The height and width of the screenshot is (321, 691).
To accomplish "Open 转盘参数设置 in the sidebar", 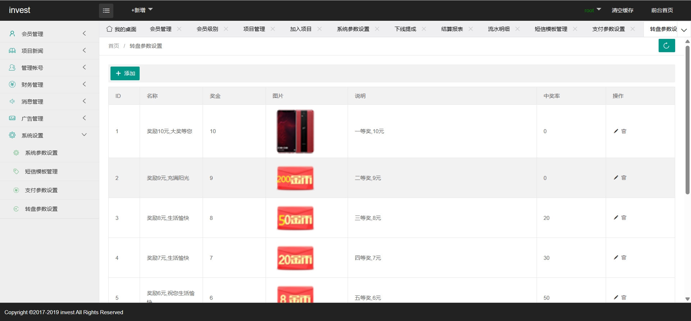I will click(x=41, y=209).
